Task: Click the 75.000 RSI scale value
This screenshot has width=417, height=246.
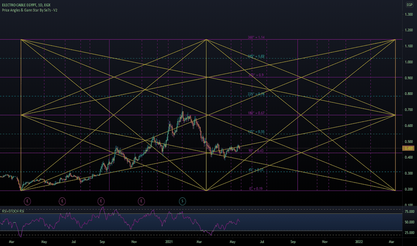Action: (x=409, y=212)
